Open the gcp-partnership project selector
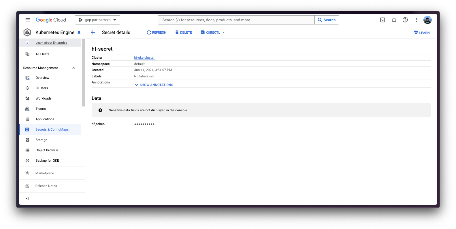 pyautogui.click(x=97, y=20)
